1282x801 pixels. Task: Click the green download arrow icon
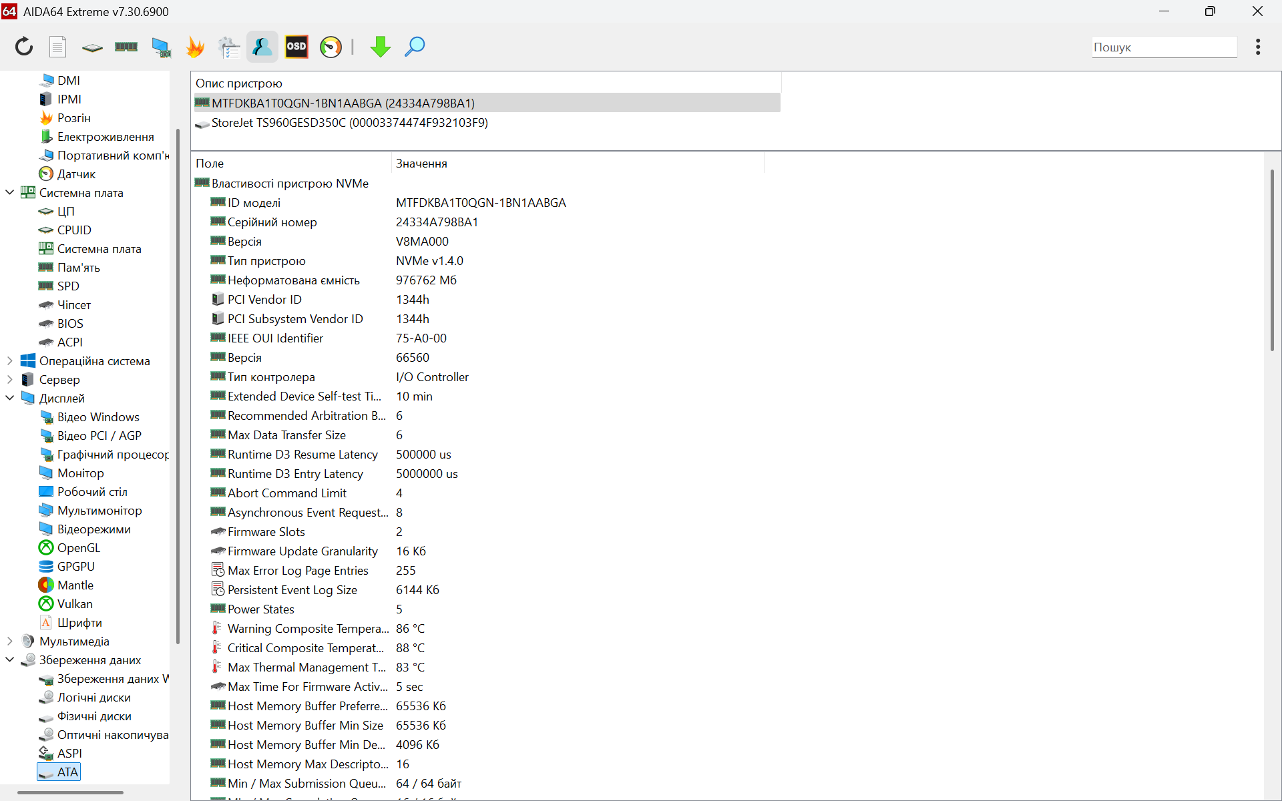381,47
